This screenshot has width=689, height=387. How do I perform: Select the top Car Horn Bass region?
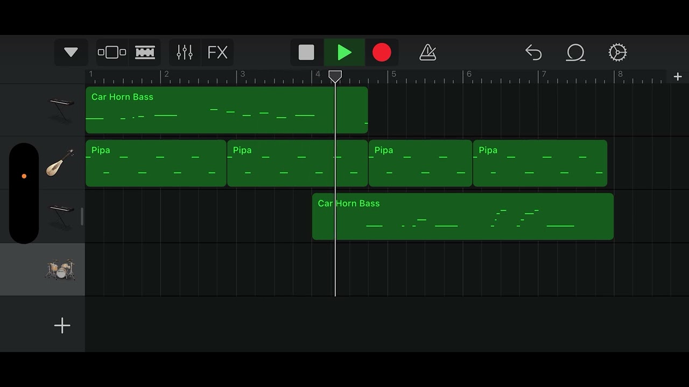point(227,110)
